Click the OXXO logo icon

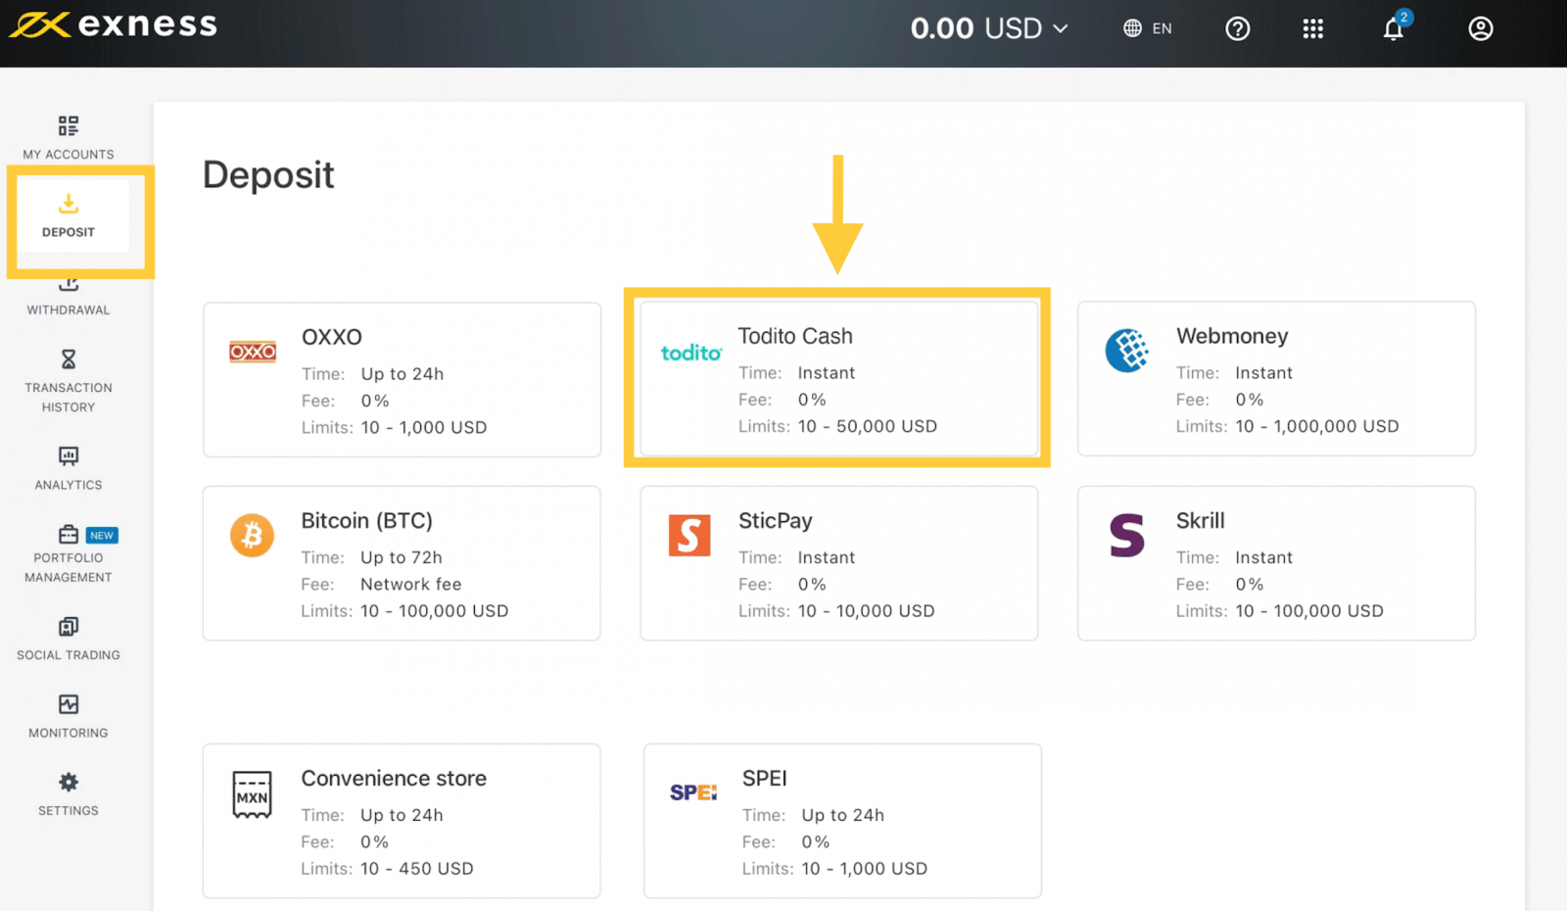tap(253, 352)
